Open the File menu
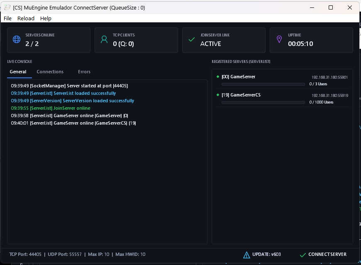The height and width of the screenshot is (265, 361). click(7, 18)
